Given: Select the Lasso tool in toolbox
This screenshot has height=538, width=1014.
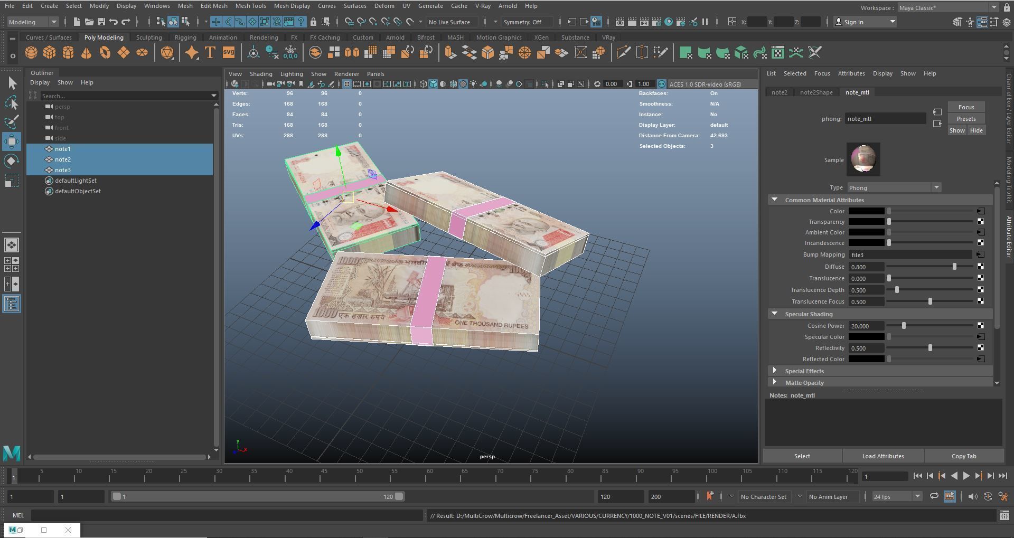Looking at the screenshot, I should [x=12, y=102].
